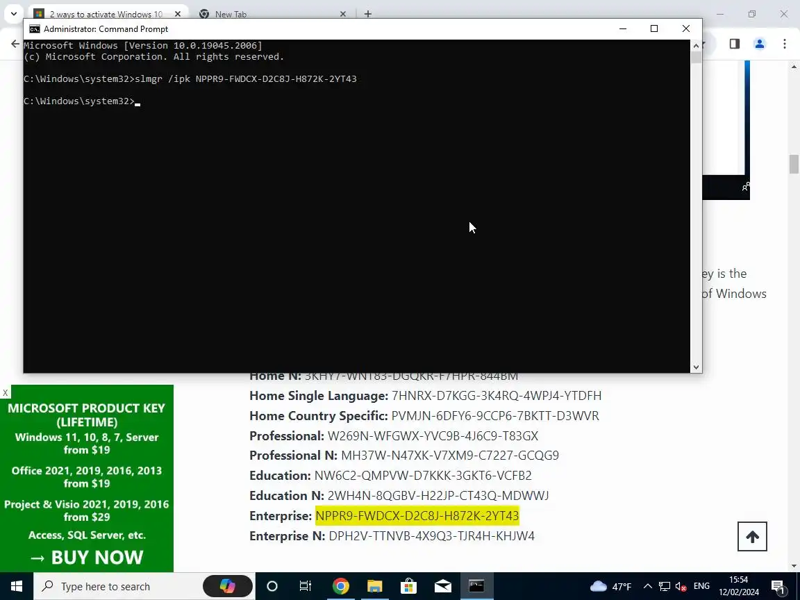Click the browser page scrollbar thumb
This screenshot has height=600, width=800.
(x=794, y=165)
